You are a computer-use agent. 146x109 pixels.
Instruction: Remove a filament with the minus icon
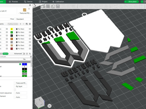click(x=23, y=24)
